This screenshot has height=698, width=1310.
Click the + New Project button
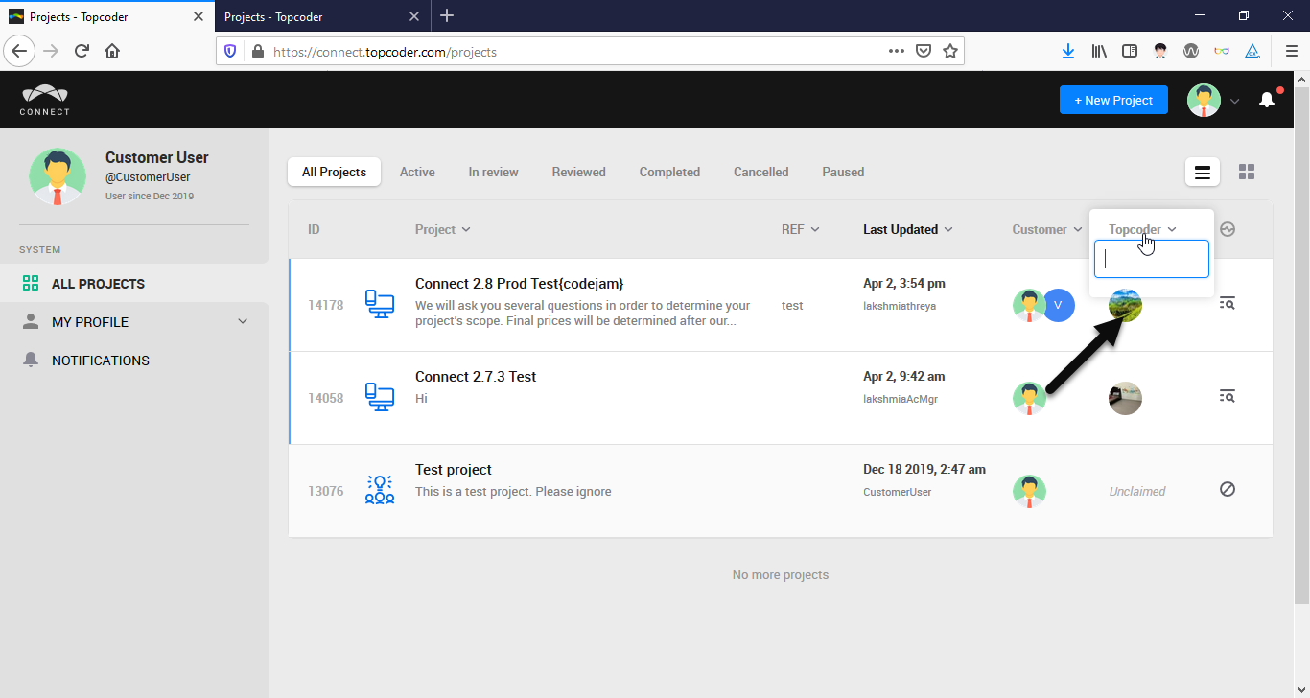point(1113,100)
